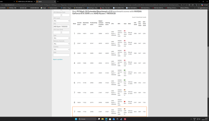The image size is (209, 121).
Task: Show more bookmarks with overflow chevron
Action: 195,8
